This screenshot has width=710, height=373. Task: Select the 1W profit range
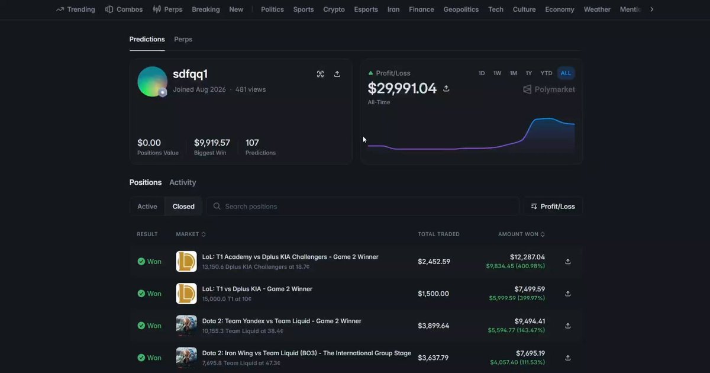pyautogui.click(x=498, y=73)
